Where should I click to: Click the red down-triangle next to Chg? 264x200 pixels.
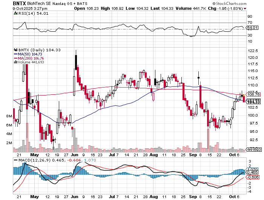click(x=245, y=9)
